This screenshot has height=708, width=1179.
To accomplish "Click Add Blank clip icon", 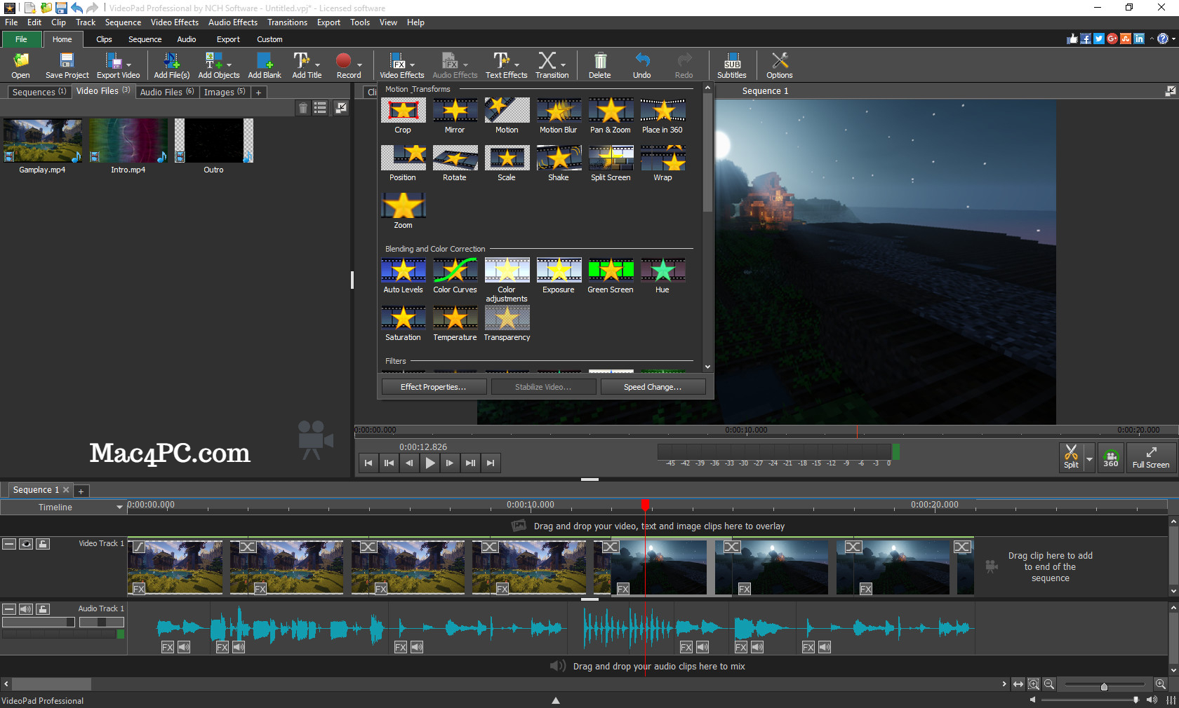I will click(x=265, y=65).
